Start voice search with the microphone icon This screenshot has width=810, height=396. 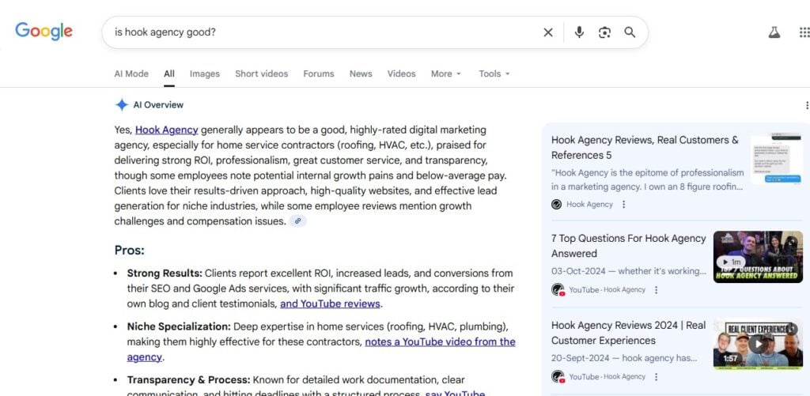tap(579, 32)
